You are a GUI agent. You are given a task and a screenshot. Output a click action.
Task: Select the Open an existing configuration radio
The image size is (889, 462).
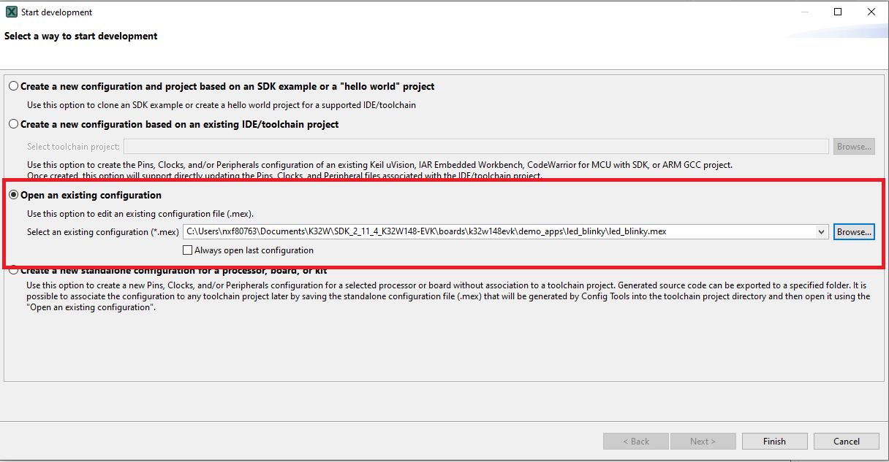click(14, 196)
